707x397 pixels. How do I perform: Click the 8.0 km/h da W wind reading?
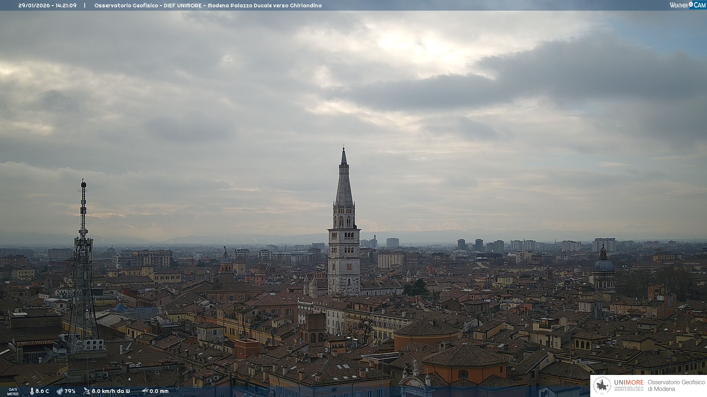tap(111, 391)
